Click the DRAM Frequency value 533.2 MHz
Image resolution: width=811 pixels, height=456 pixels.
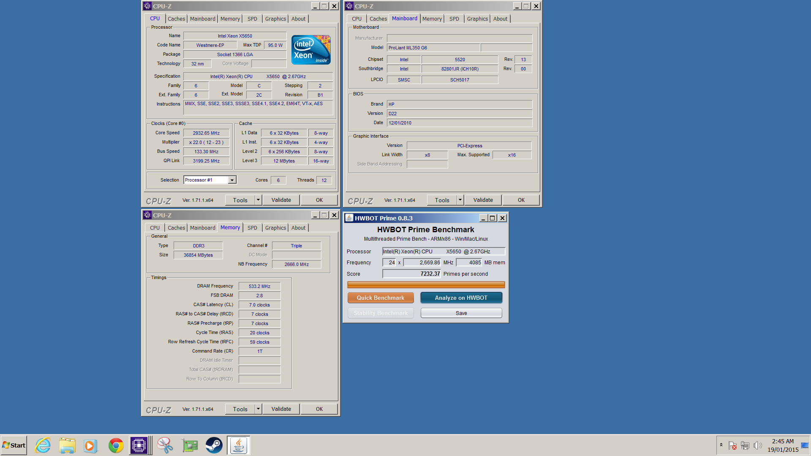[x=259, y=286]
